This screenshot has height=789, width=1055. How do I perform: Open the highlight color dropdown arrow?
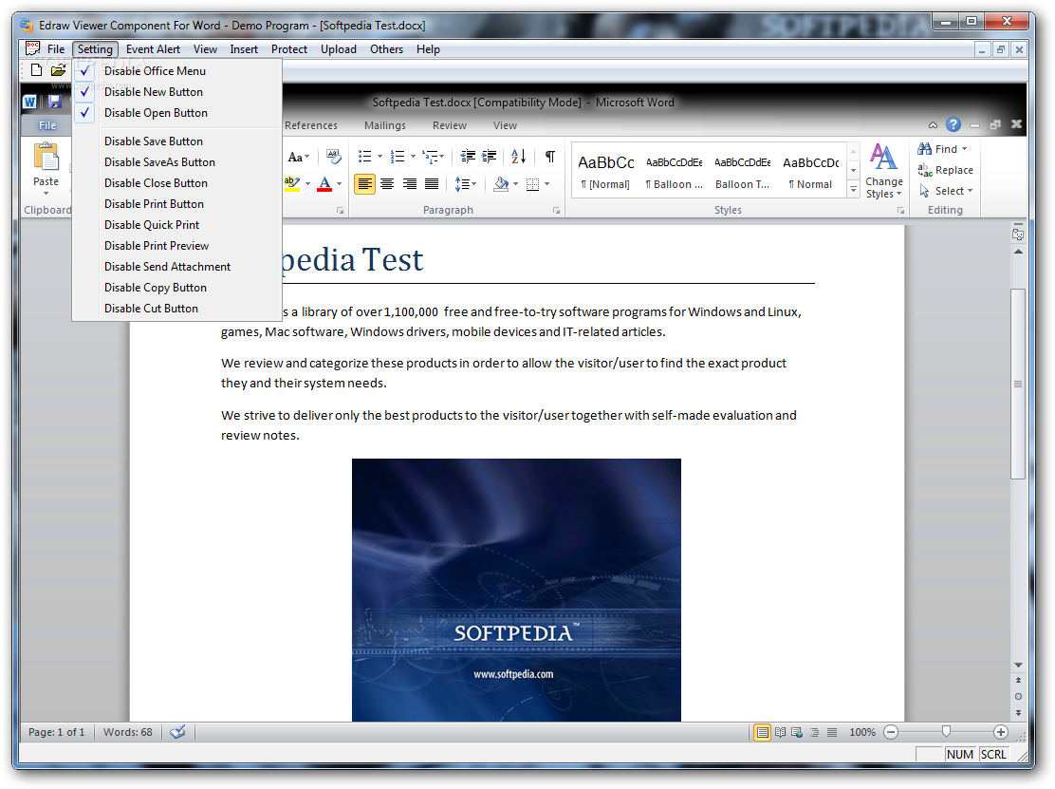308,184
